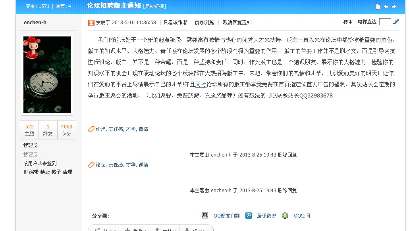Click the 帖子 admin action link
Image resolution: width=409 pixels, height=231 pixels.
click(56, 172)
